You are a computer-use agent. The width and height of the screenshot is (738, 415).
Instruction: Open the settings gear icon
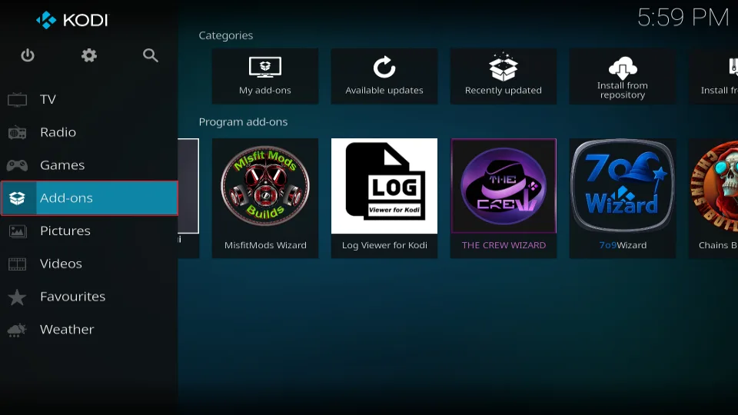(89, 55)
